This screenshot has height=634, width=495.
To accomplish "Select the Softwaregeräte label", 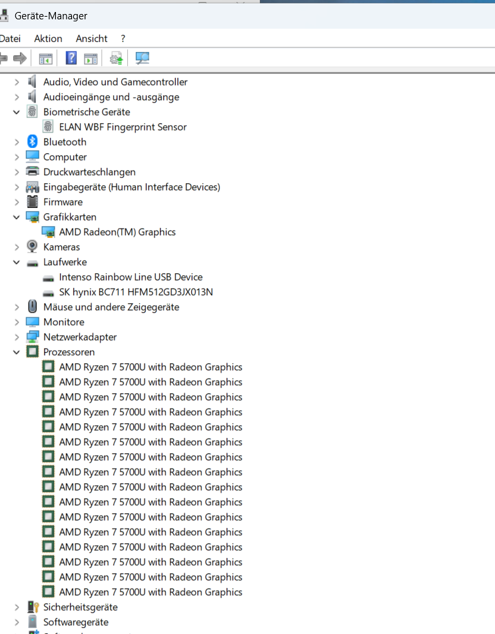I will coord(76,622).
